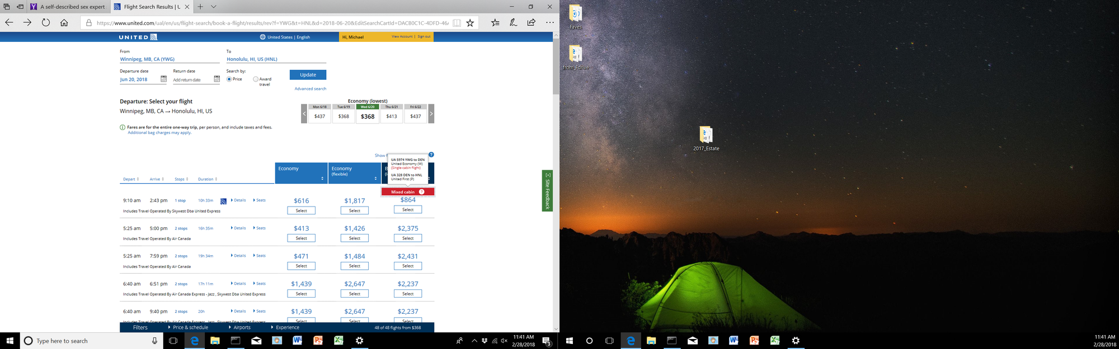Image resolution: width=1119 pixels, height=349 pixels.
Task: Click the Mixed cabin question mark icon
Action: click(x=422, y=192)
